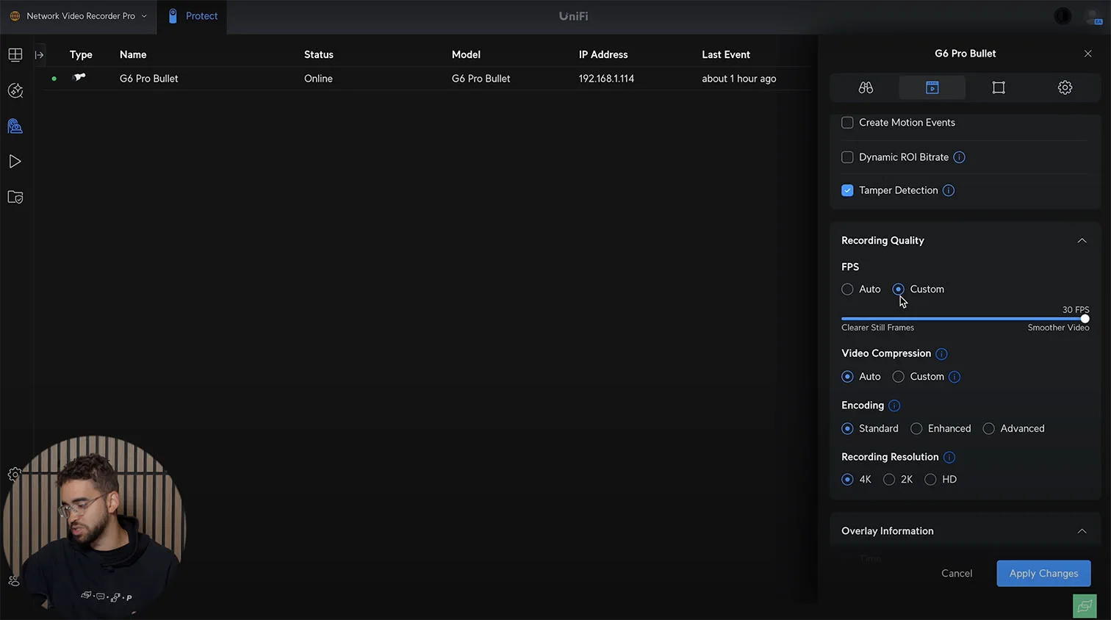
Task: Collapse the Recording Quality section
Action: coord(1082,241)
